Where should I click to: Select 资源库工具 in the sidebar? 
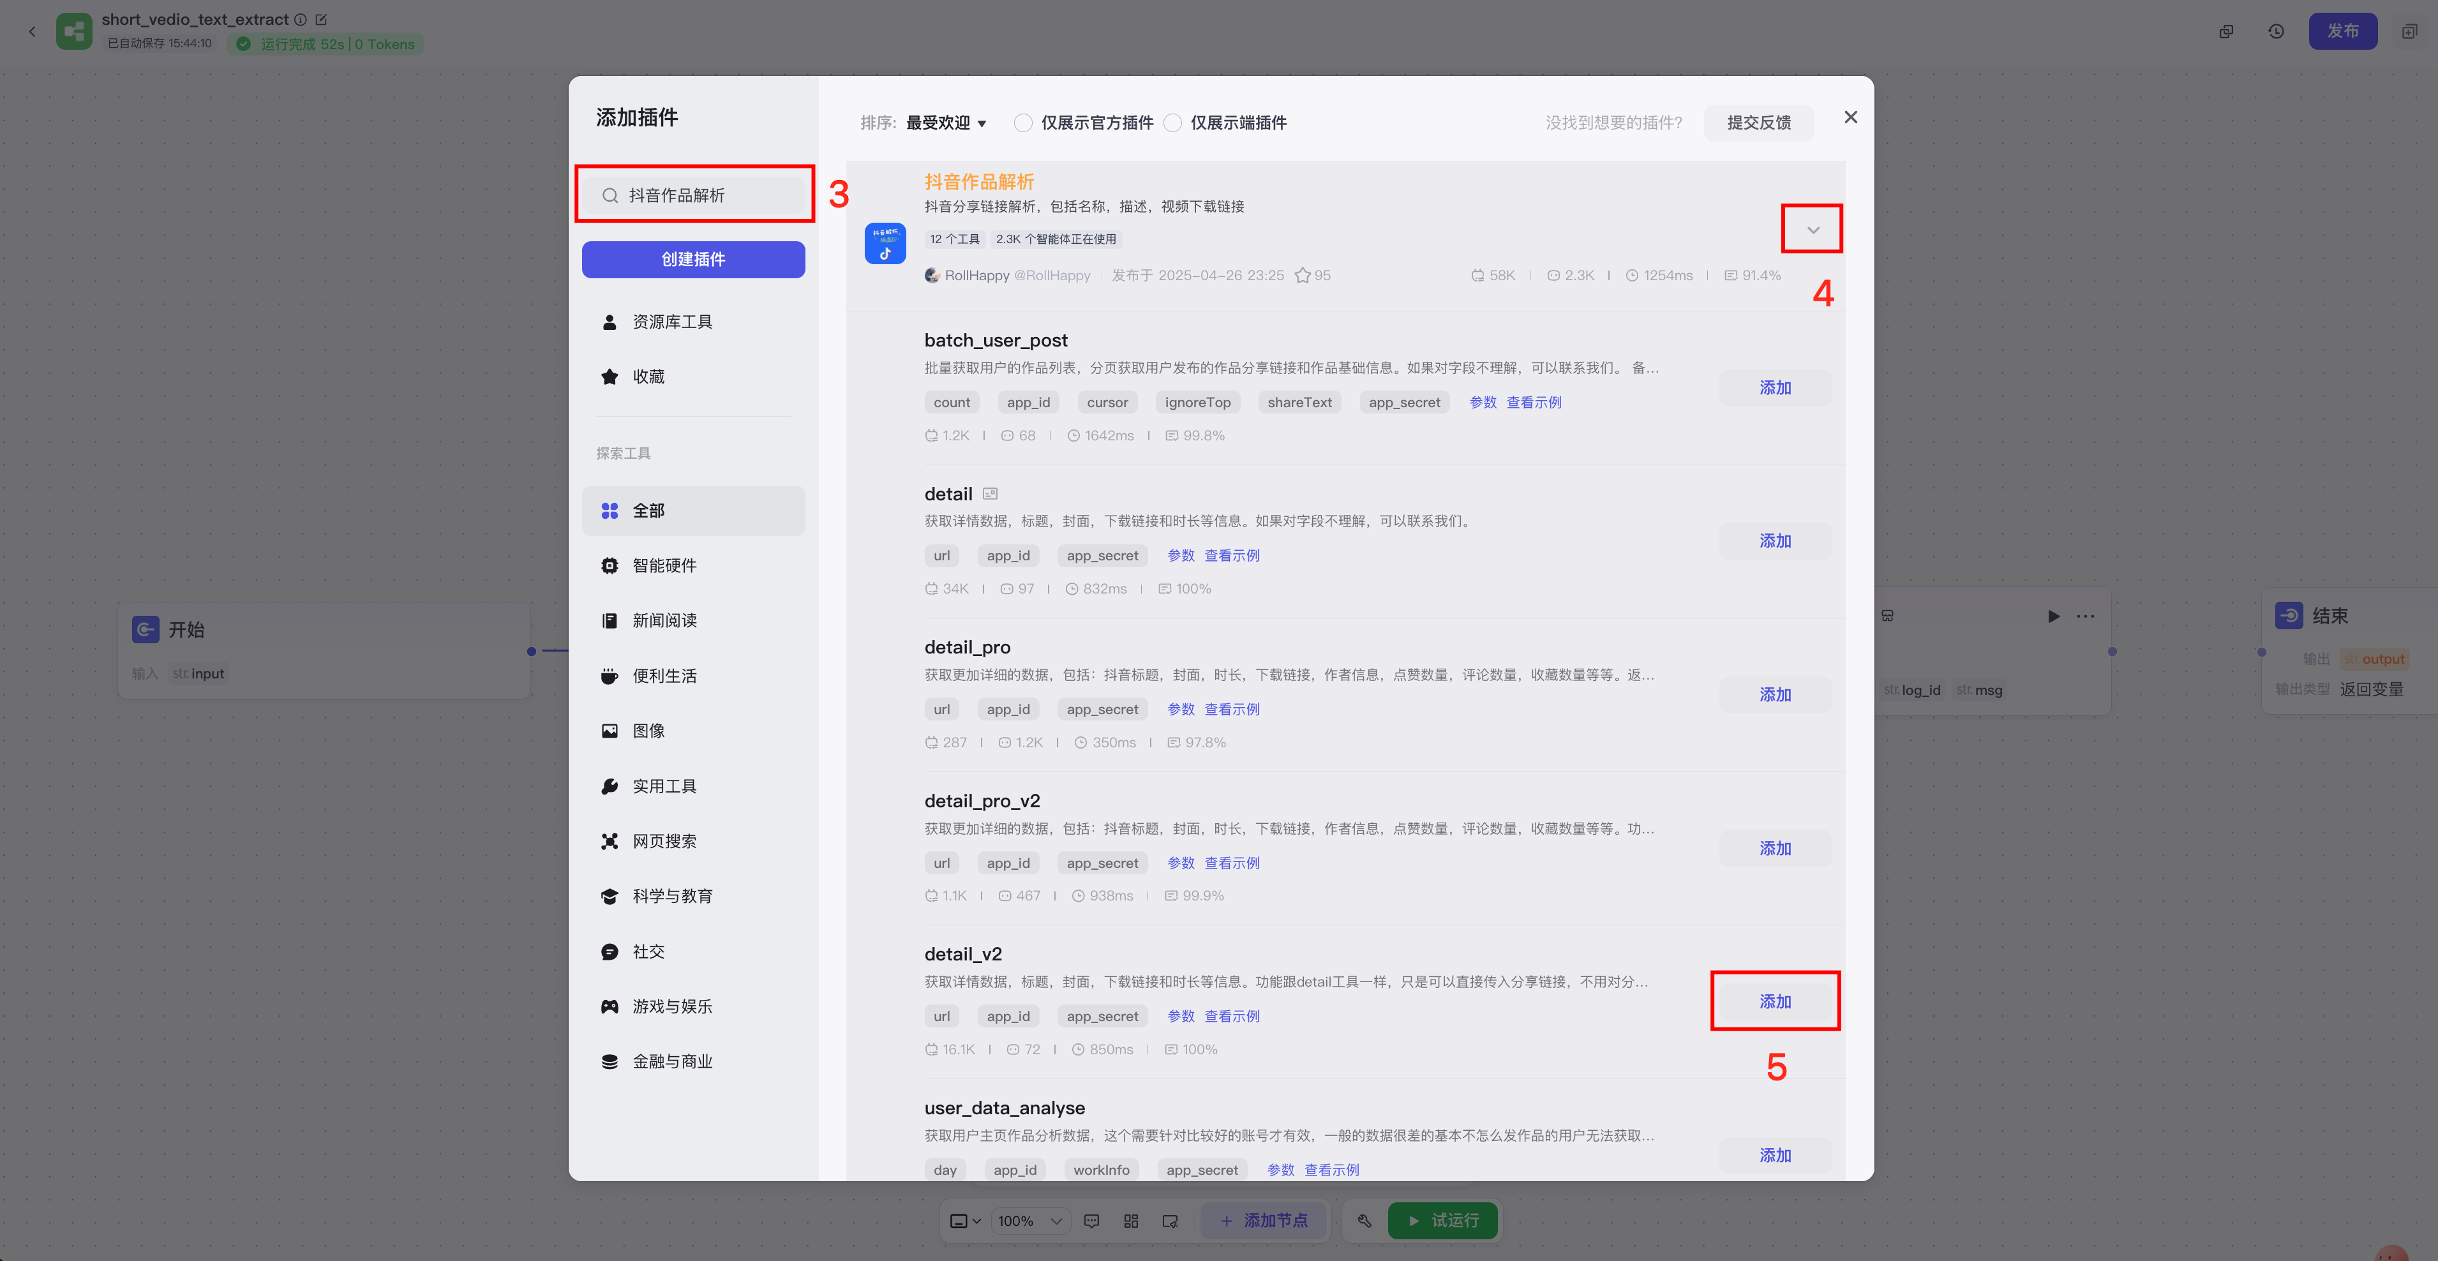click(x=692, y=322)
